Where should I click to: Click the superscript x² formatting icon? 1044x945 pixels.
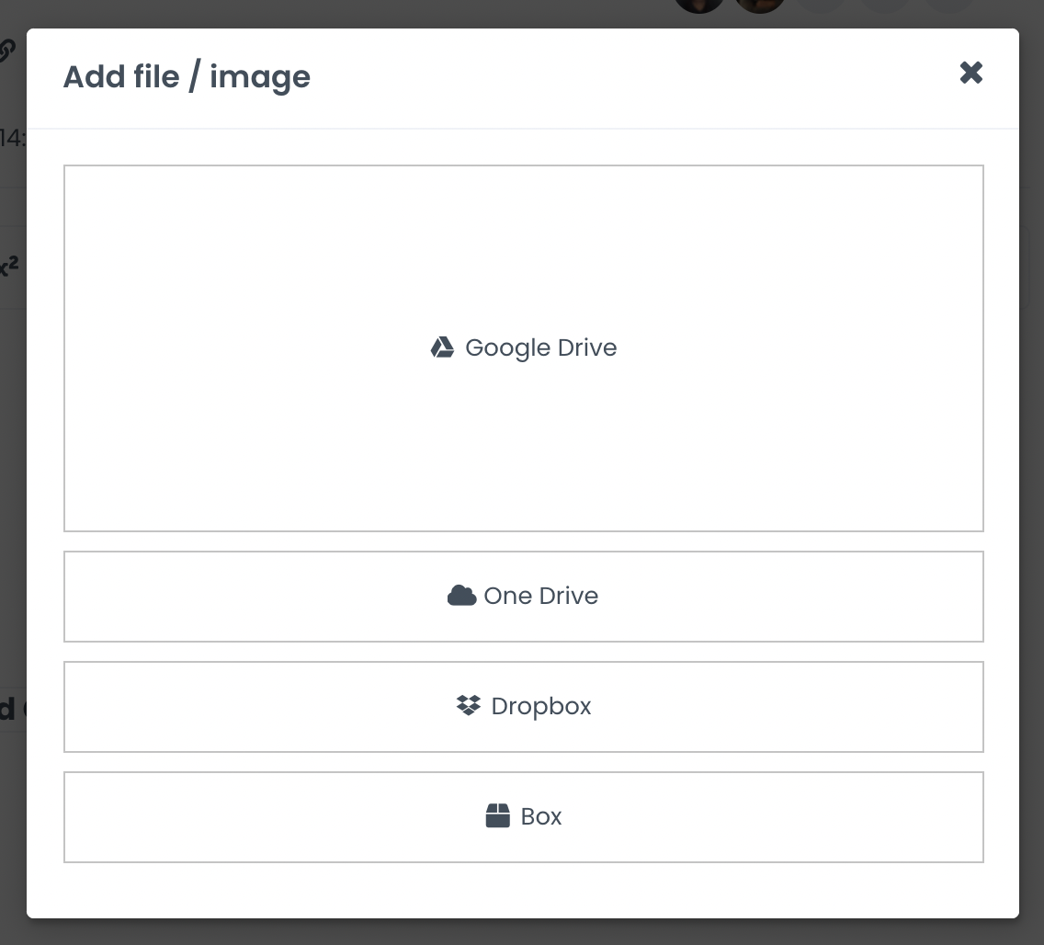click(x=9, y=268)
